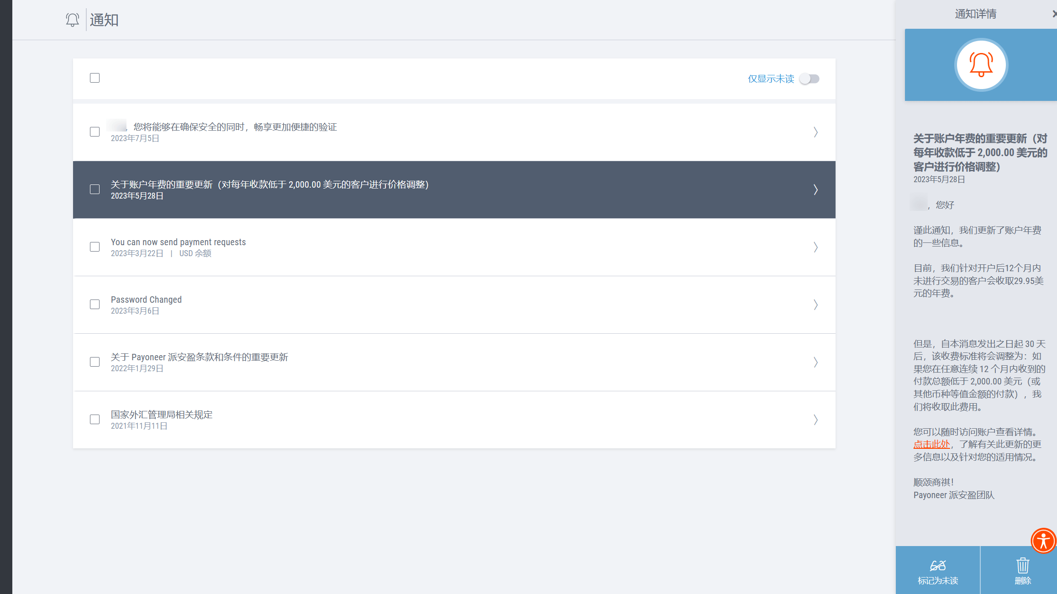
Task: Open 国家外汇管理局相关规定 notification title
Action: (162, 415)
